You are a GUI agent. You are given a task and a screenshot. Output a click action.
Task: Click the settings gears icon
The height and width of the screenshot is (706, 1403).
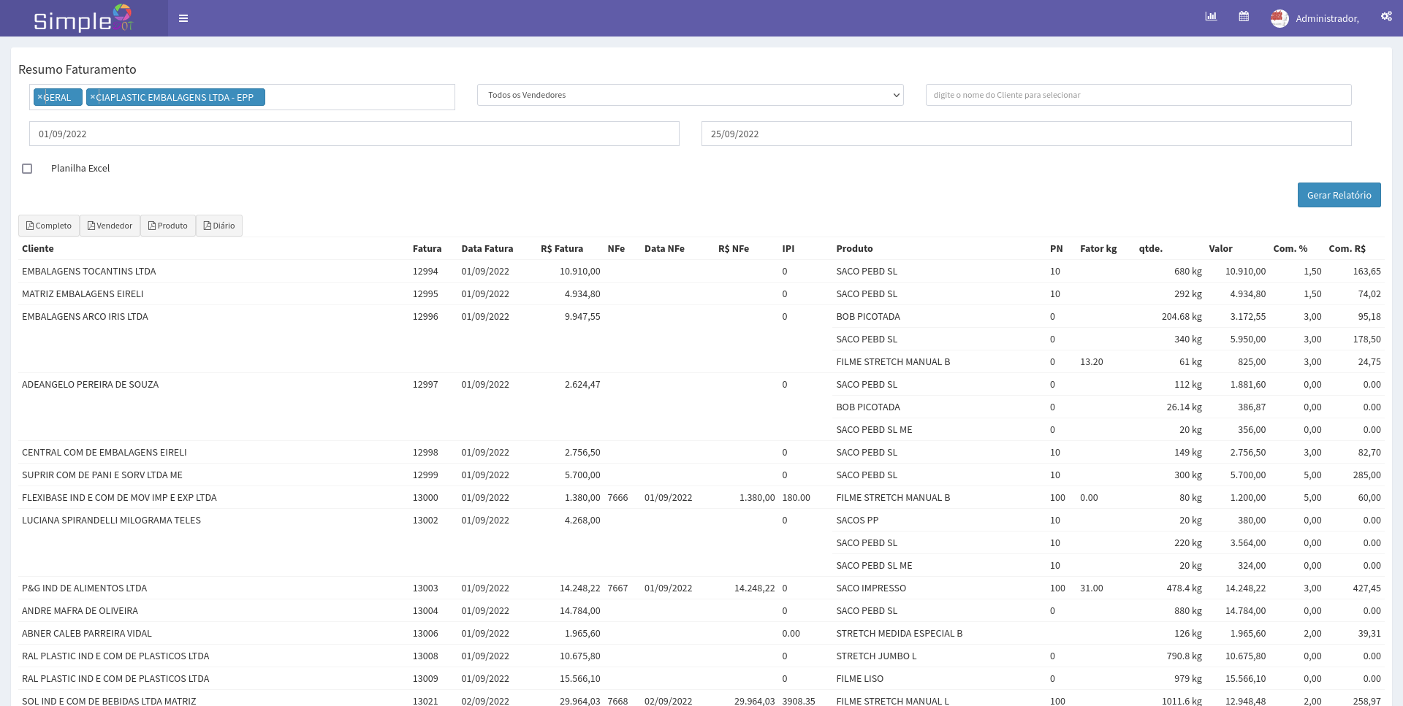click(1386, 17)
